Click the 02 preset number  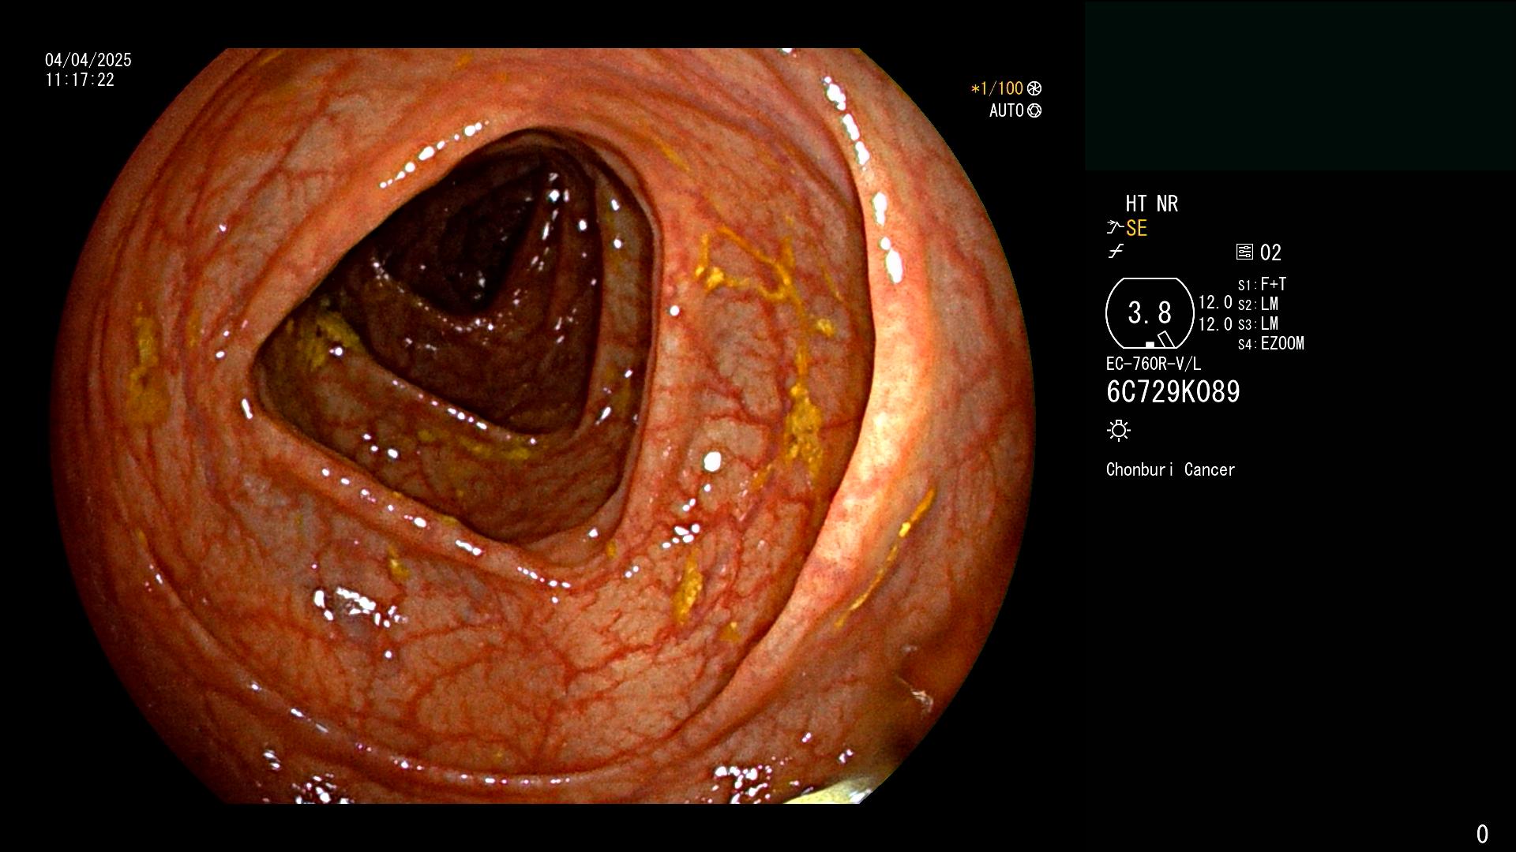pos(1271,253)
